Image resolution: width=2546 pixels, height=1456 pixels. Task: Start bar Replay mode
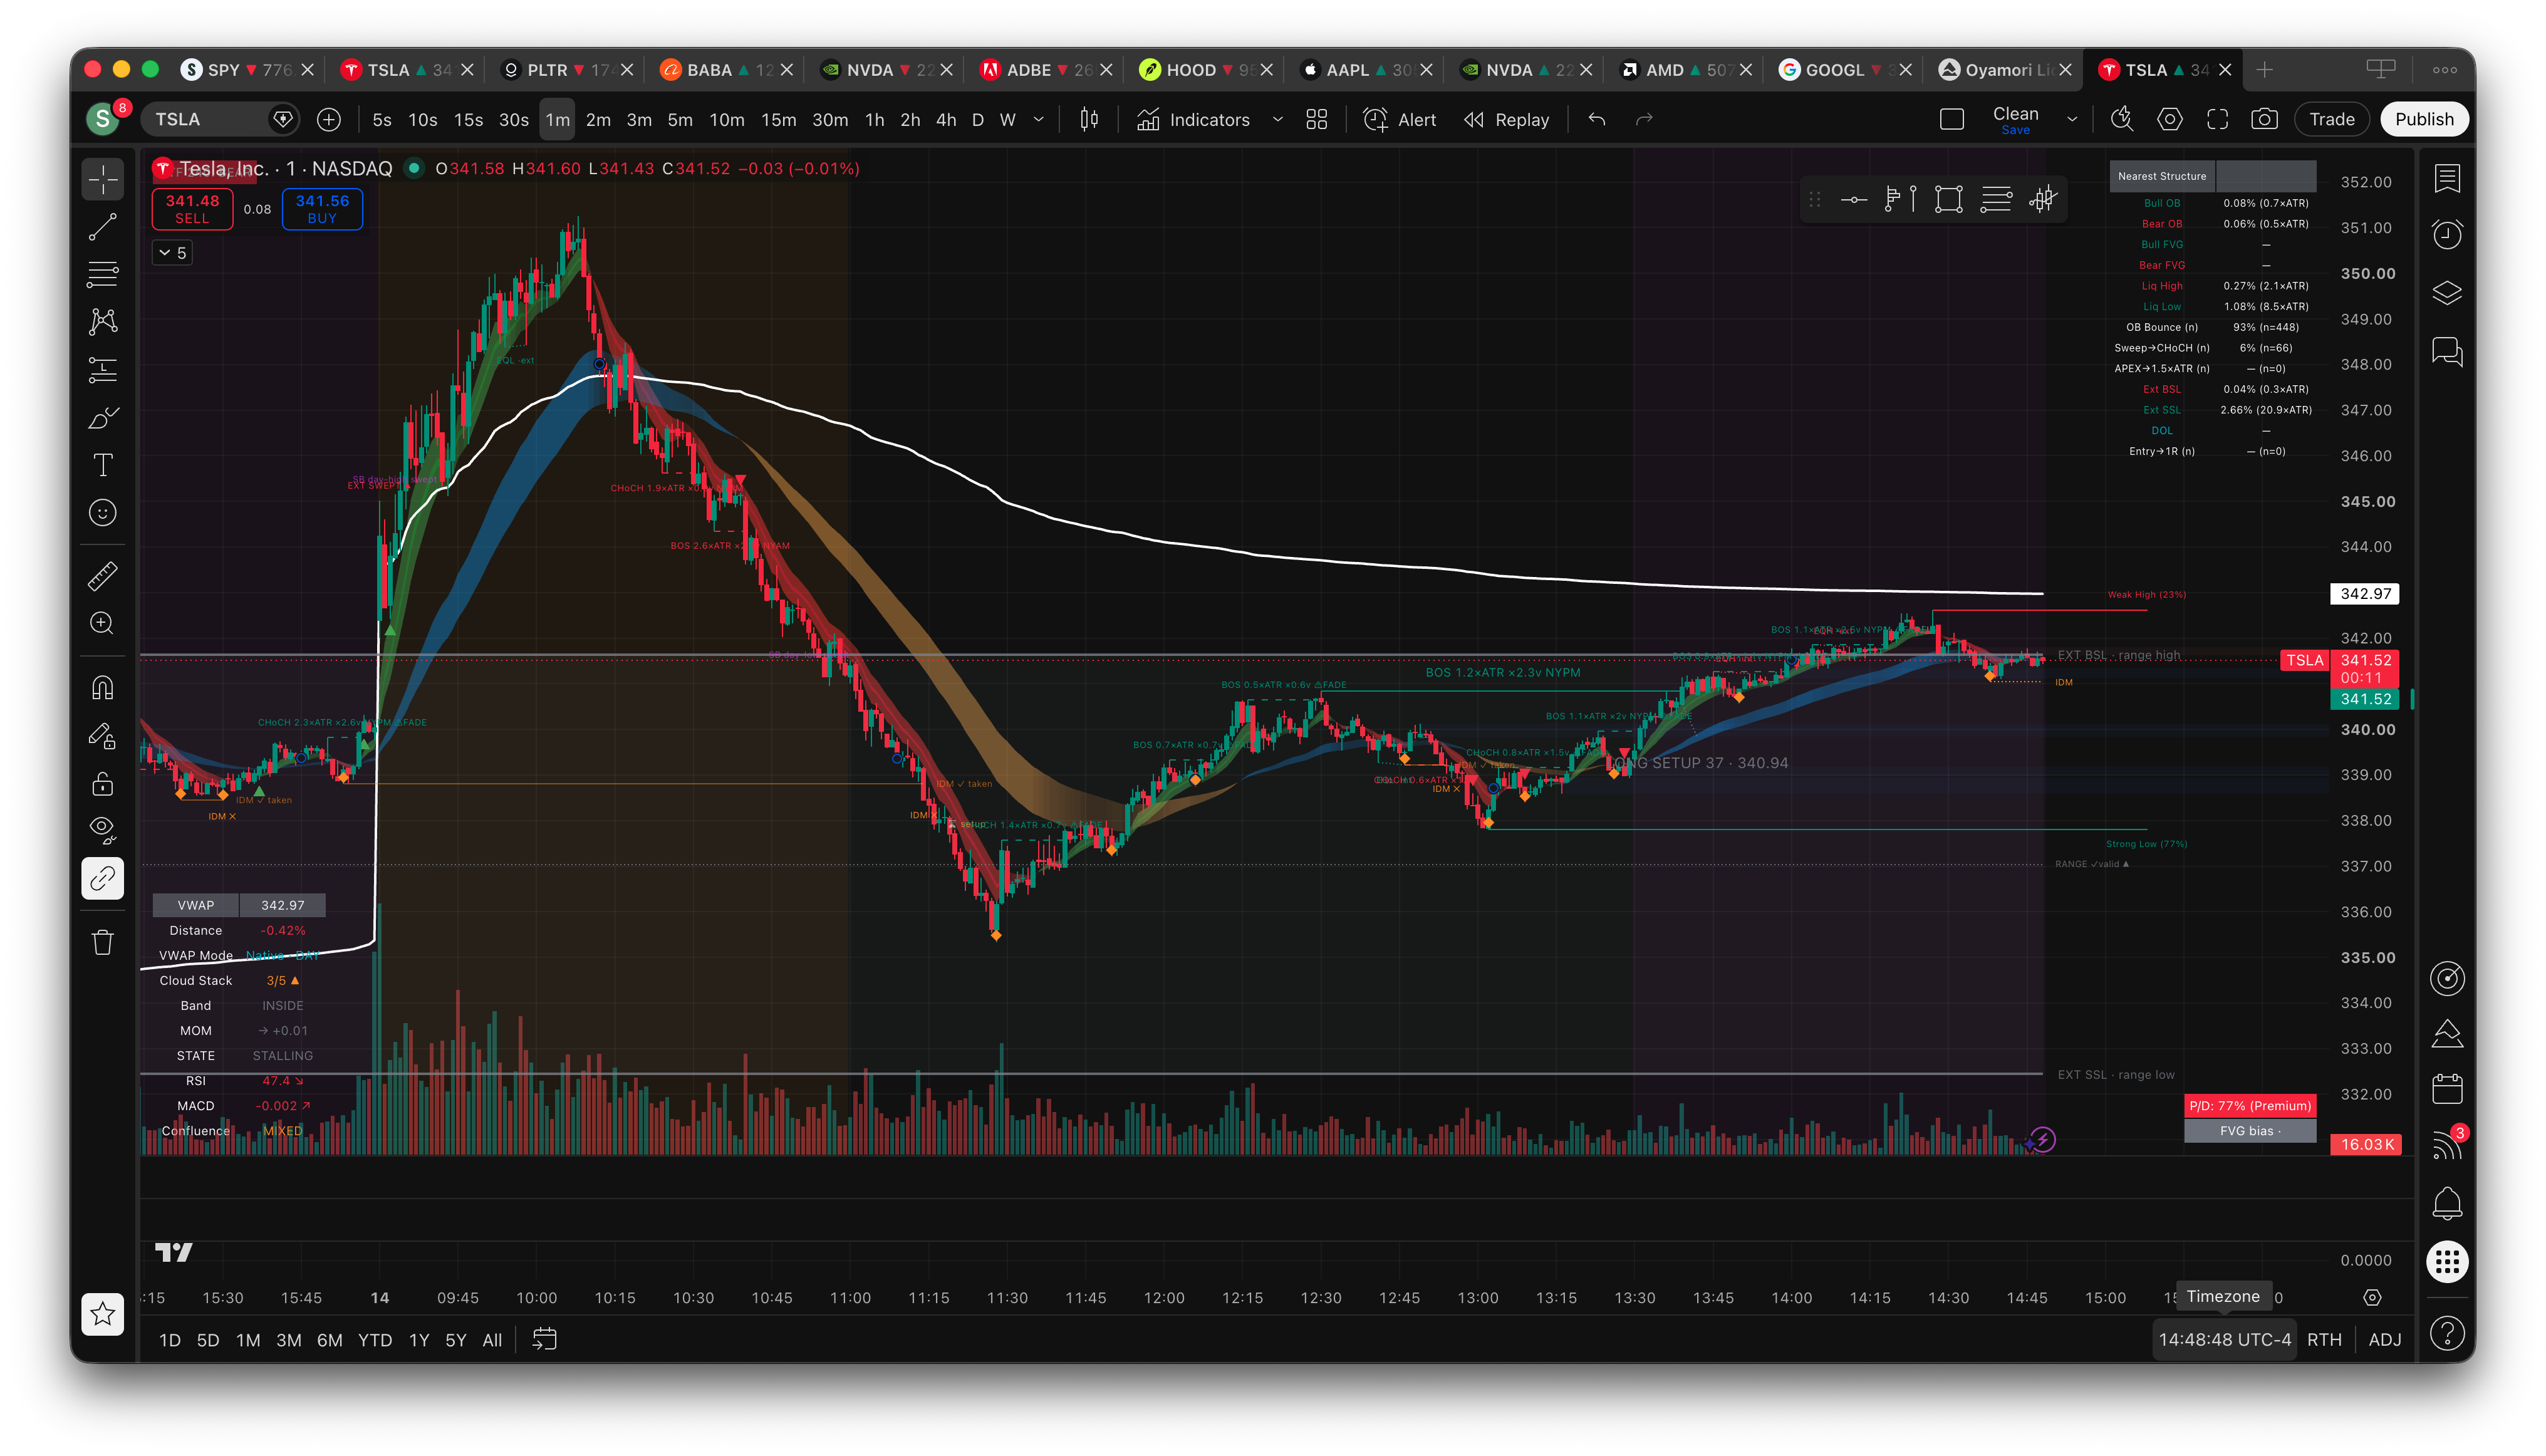coord(1506,120)
